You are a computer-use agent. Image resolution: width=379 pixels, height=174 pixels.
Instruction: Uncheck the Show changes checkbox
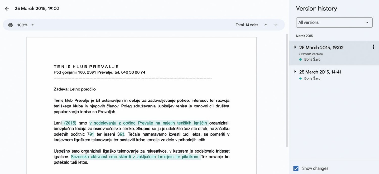pyautogui.click(x=296, y=168)
